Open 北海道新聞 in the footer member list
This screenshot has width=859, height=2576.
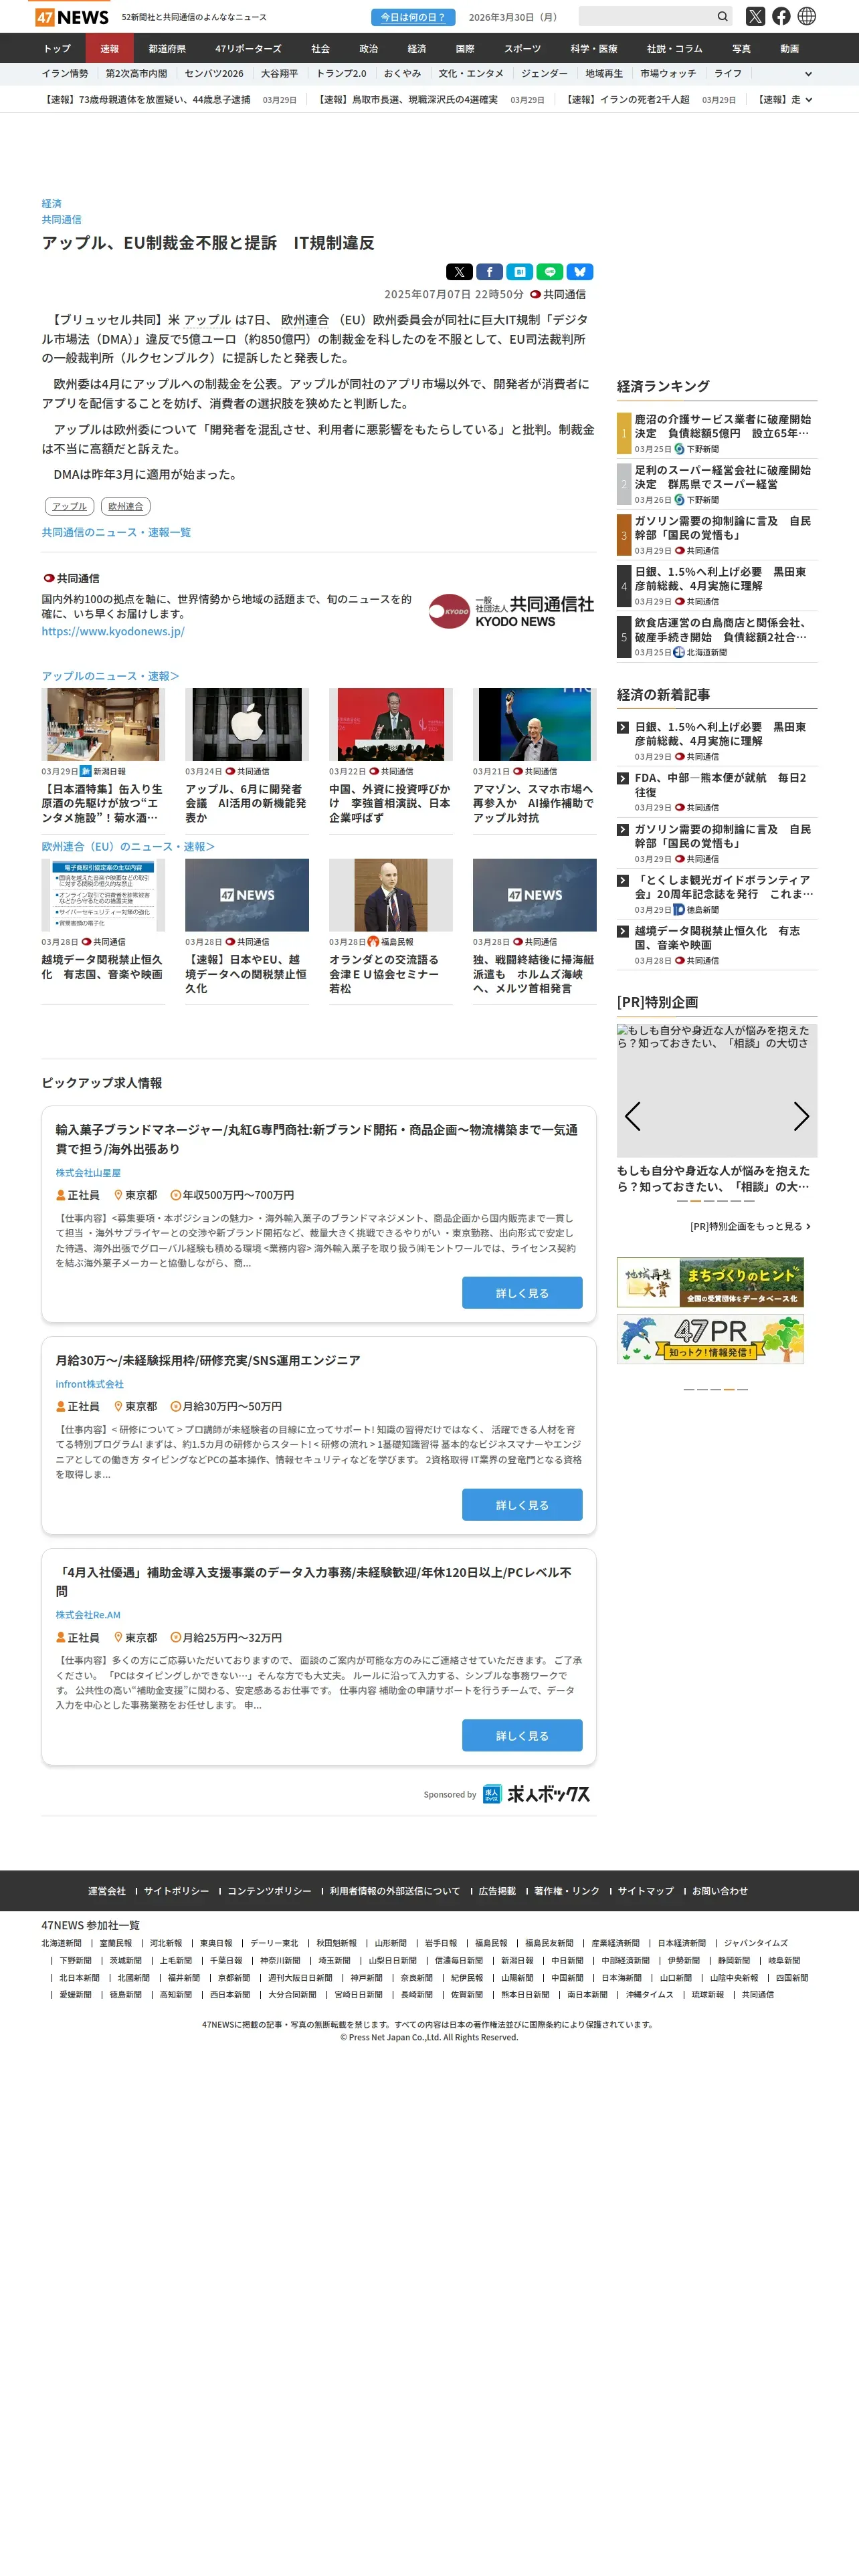point(61,1943)
